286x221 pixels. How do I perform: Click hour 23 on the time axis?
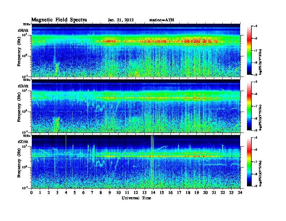231,193
